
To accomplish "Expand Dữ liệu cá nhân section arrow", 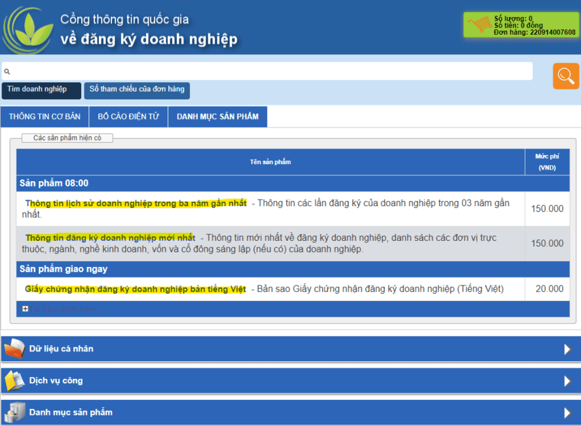I will point(567,349).
